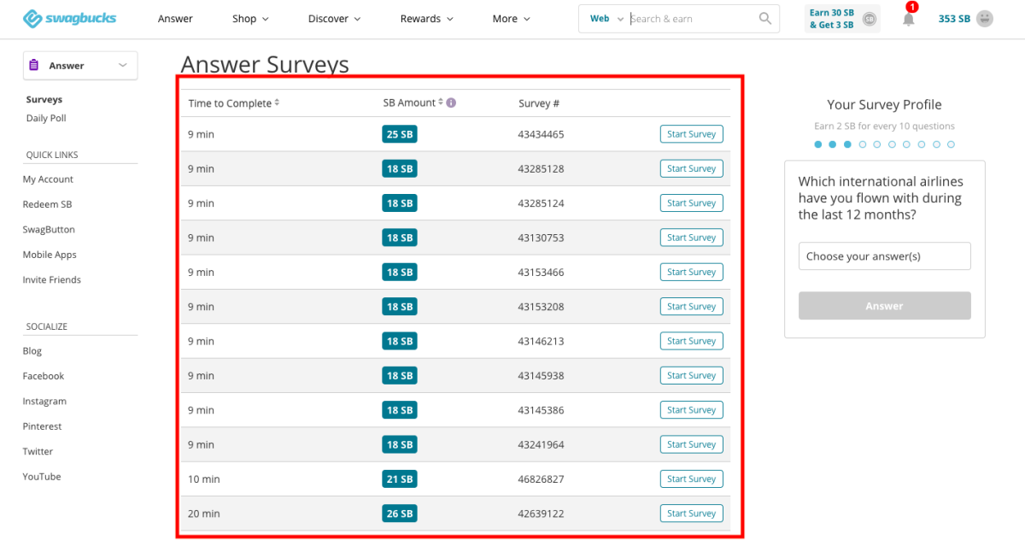This screenshot has height=546, width=1025.
Task: Click the SB coin icon next to Earn 30 SB
Action: pos(869,18)
